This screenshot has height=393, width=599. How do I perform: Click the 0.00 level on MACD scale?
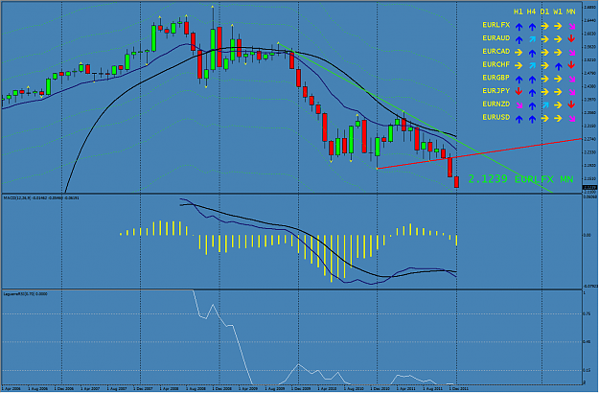[587, 236]
